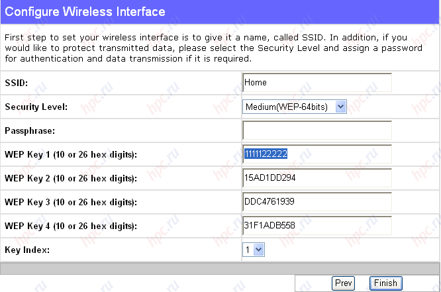Click the Key Index label
The height and width of the screenshot is (292, 441).
pyautogui.click(x=27, y=250)
